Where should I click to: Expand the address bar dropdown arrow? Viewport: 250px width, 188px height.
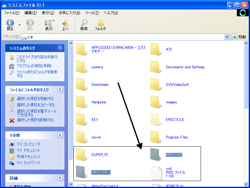tap(227, 37)
